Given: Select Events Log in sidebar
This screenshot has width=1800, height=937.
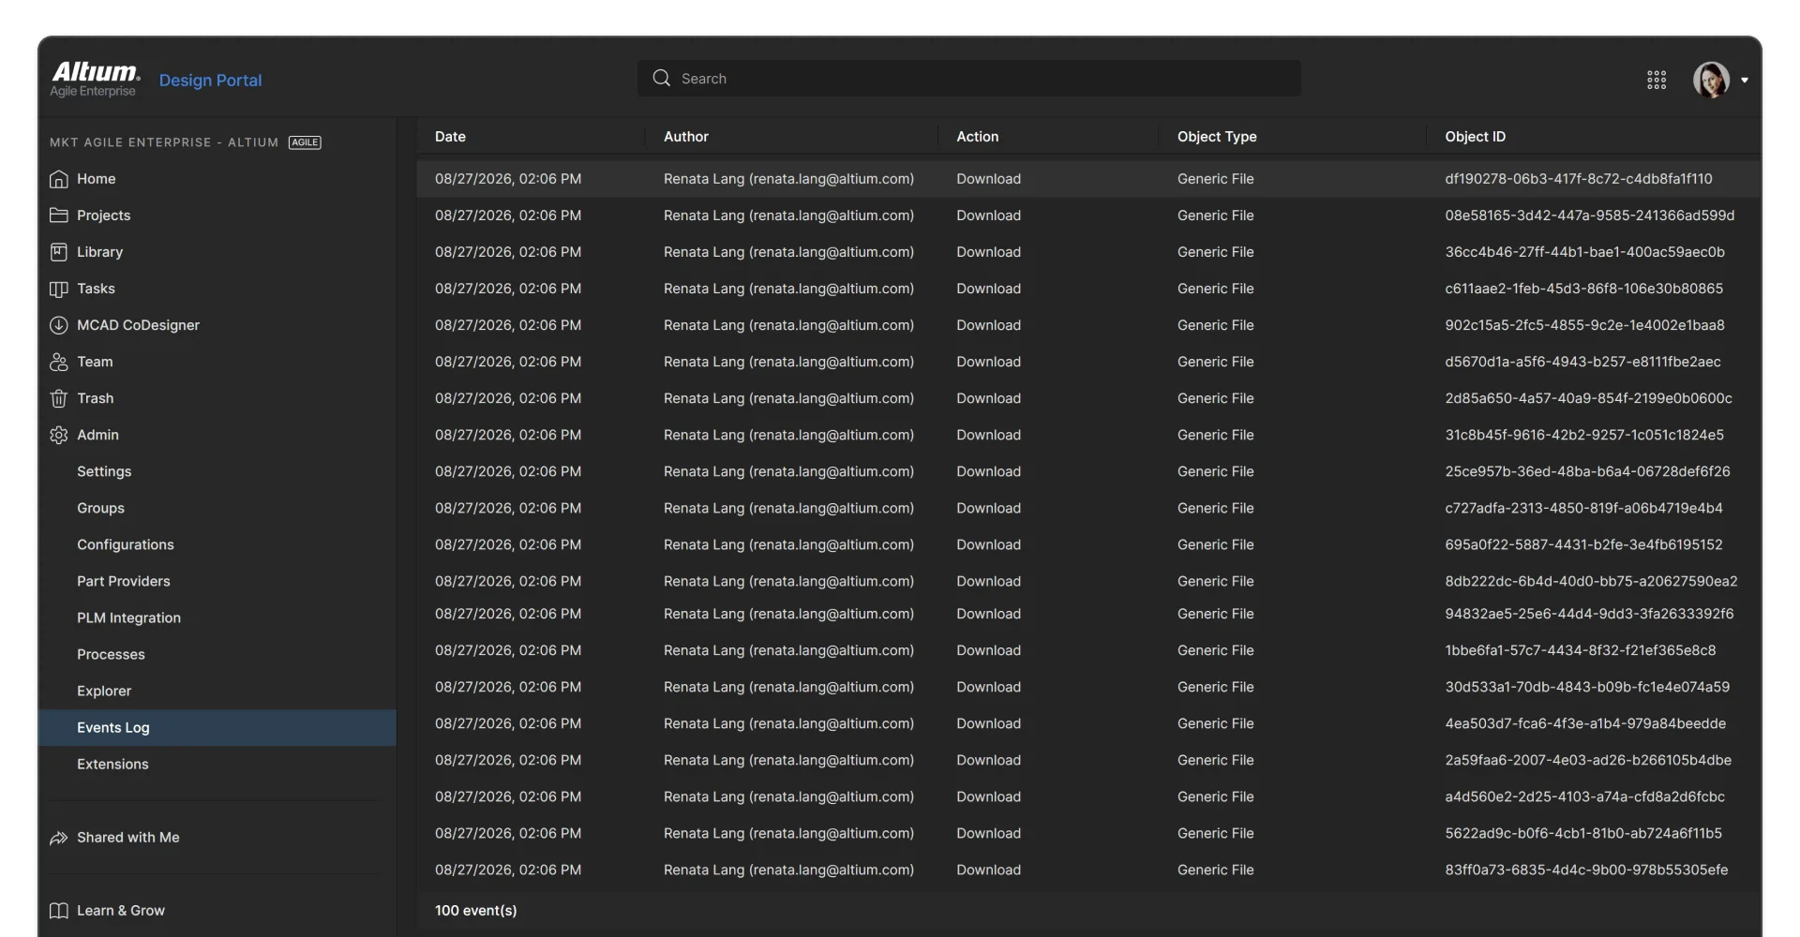Looking at the screenshot, I should click(217, 727).
